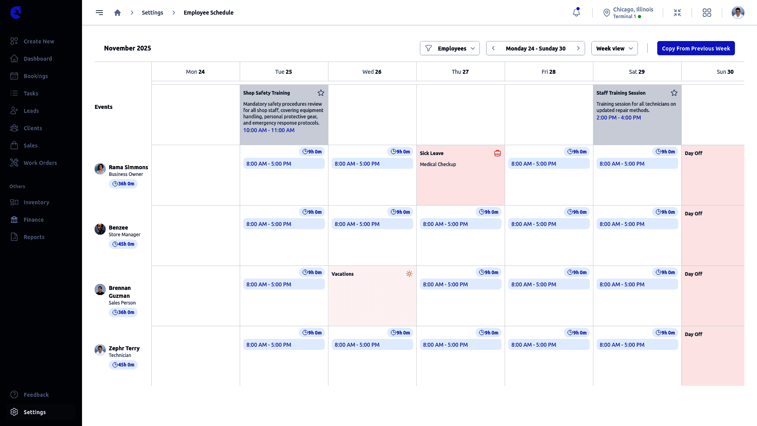
Task: Star the Staff Training Session event
Action: tap(674, 93)
